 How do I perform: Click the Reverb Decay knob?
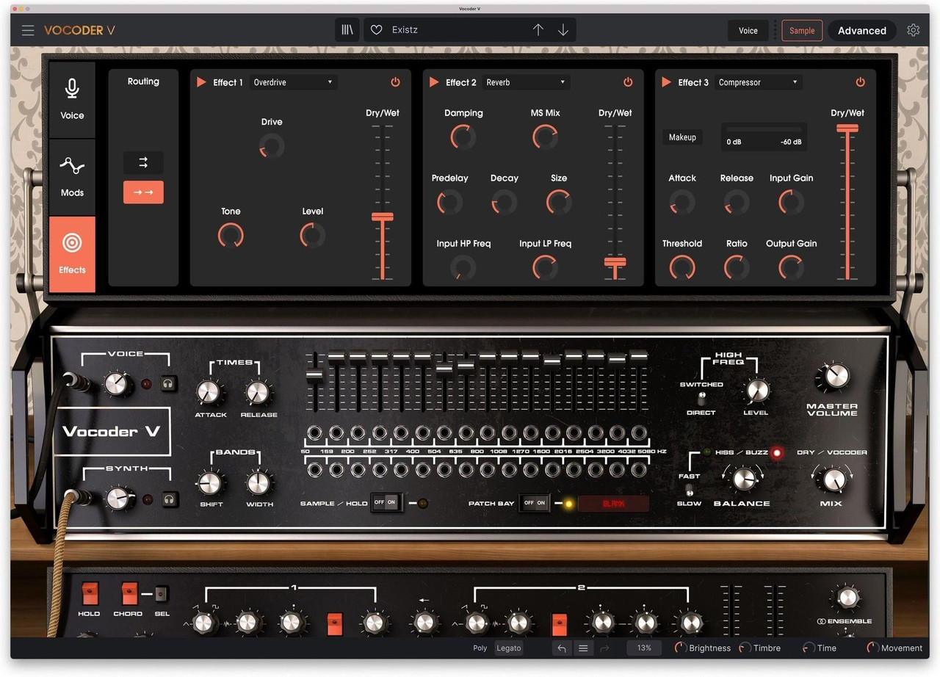(504, 202)
